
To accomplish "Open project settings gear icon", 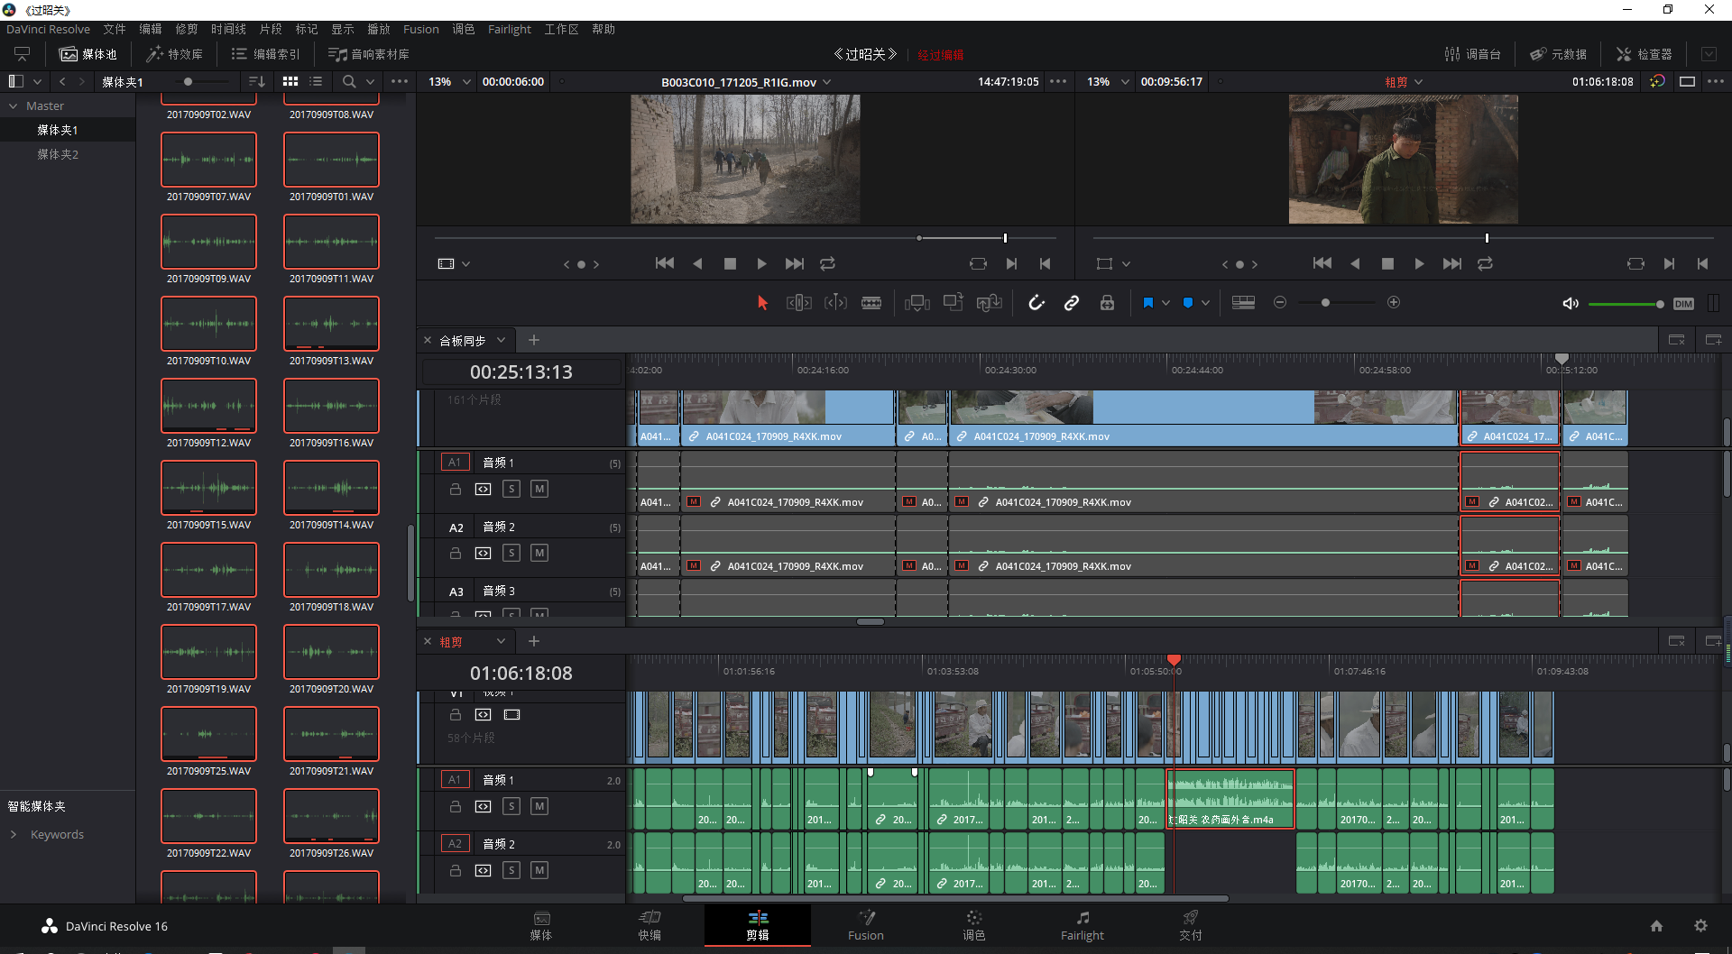I will (x=1700, y=926).
